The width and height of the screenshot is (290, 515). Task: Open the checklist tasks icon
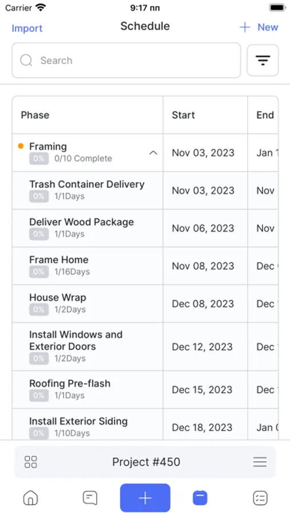pos(260,498)
